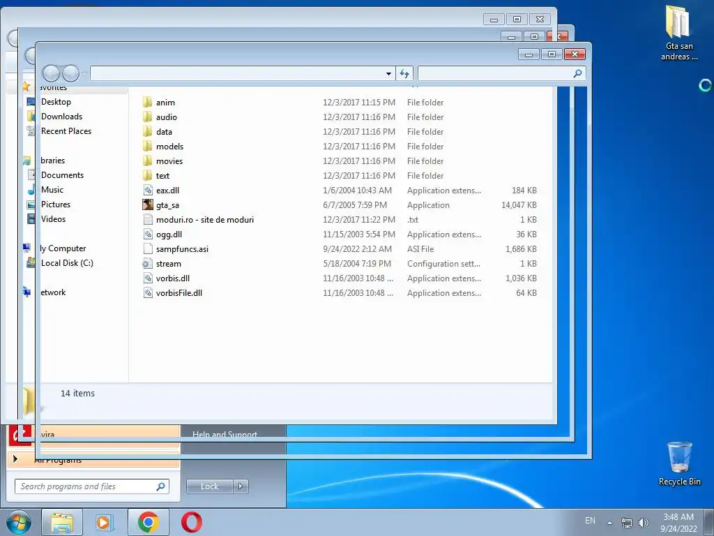Select the sampfuncs.asi file icon
Screen dimensions: 714x536
(x=148, y=249)
